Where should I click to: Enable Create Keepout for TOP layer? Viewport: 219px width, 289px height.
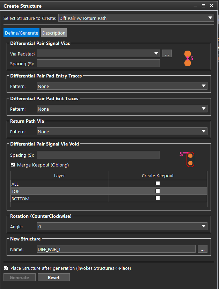tap(158, 191)
